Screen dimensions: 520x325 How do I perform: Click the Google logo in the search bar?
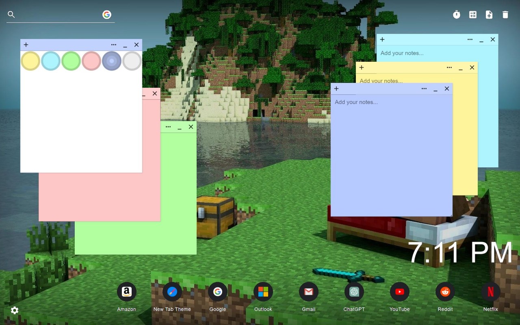tap(107, 15)
